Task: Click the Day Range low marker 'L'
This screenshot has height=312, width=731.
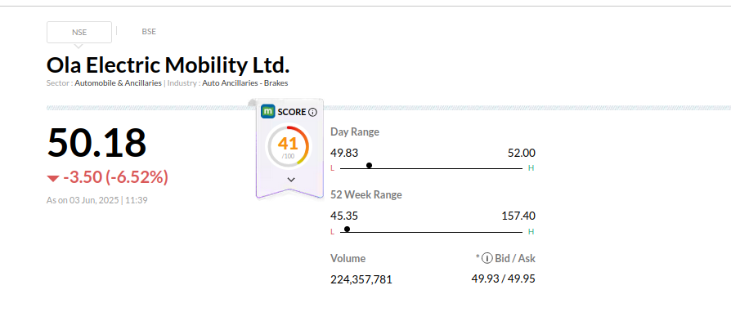Action: (x=333, y=168)
